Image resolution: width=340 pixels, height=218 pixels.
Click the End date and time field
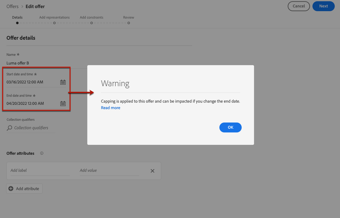click(x=36, y=104)
